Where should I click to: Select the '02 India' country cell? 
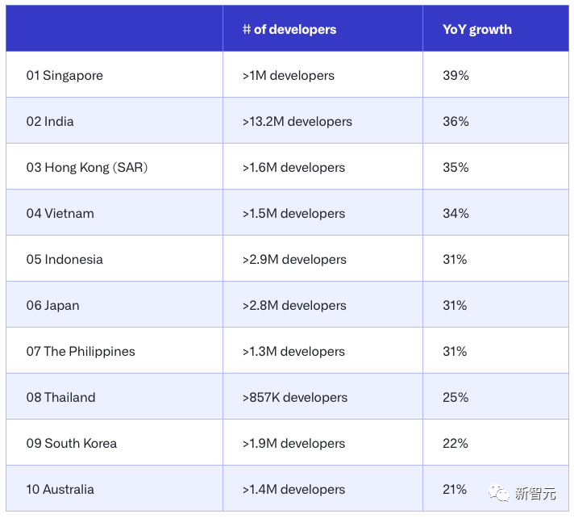tap(50, 121)
